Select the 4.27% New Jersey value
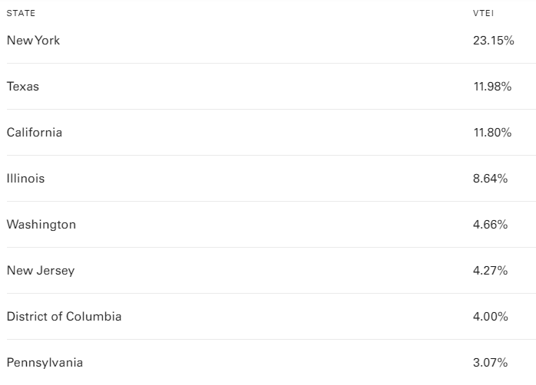Screen dimensions: 536x385 point(491,270)
